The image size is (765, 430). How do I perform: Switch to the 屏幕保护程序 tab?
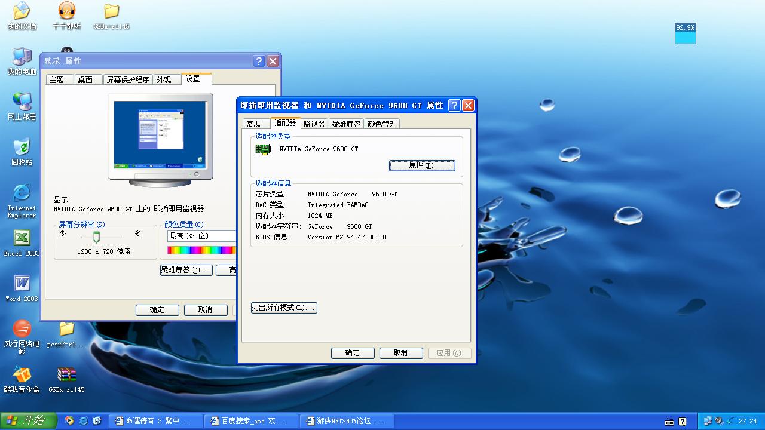(128, 79)
